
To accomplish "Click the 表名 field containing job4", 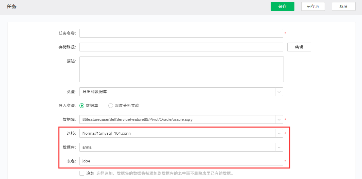I will [181, 161].
